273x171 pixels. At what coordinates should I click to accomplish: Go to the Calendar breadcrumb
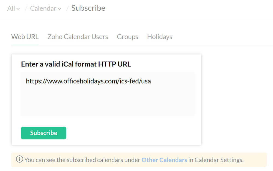point(43,8)
